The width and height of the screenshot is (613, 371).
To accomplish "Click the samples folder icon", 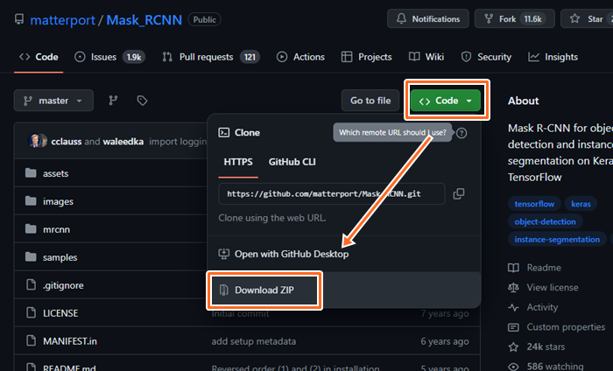I will click(x=31, y=257).
